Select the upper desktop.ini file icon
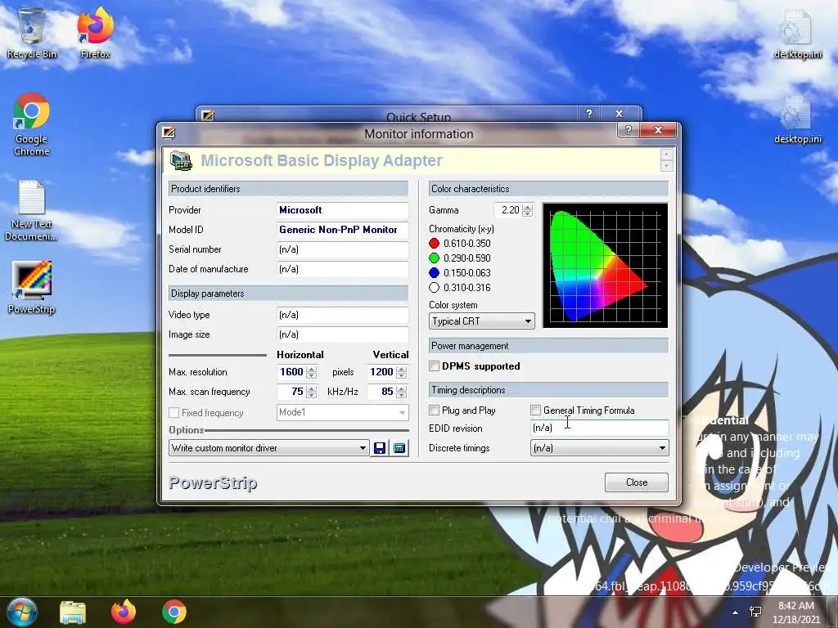 798,33
